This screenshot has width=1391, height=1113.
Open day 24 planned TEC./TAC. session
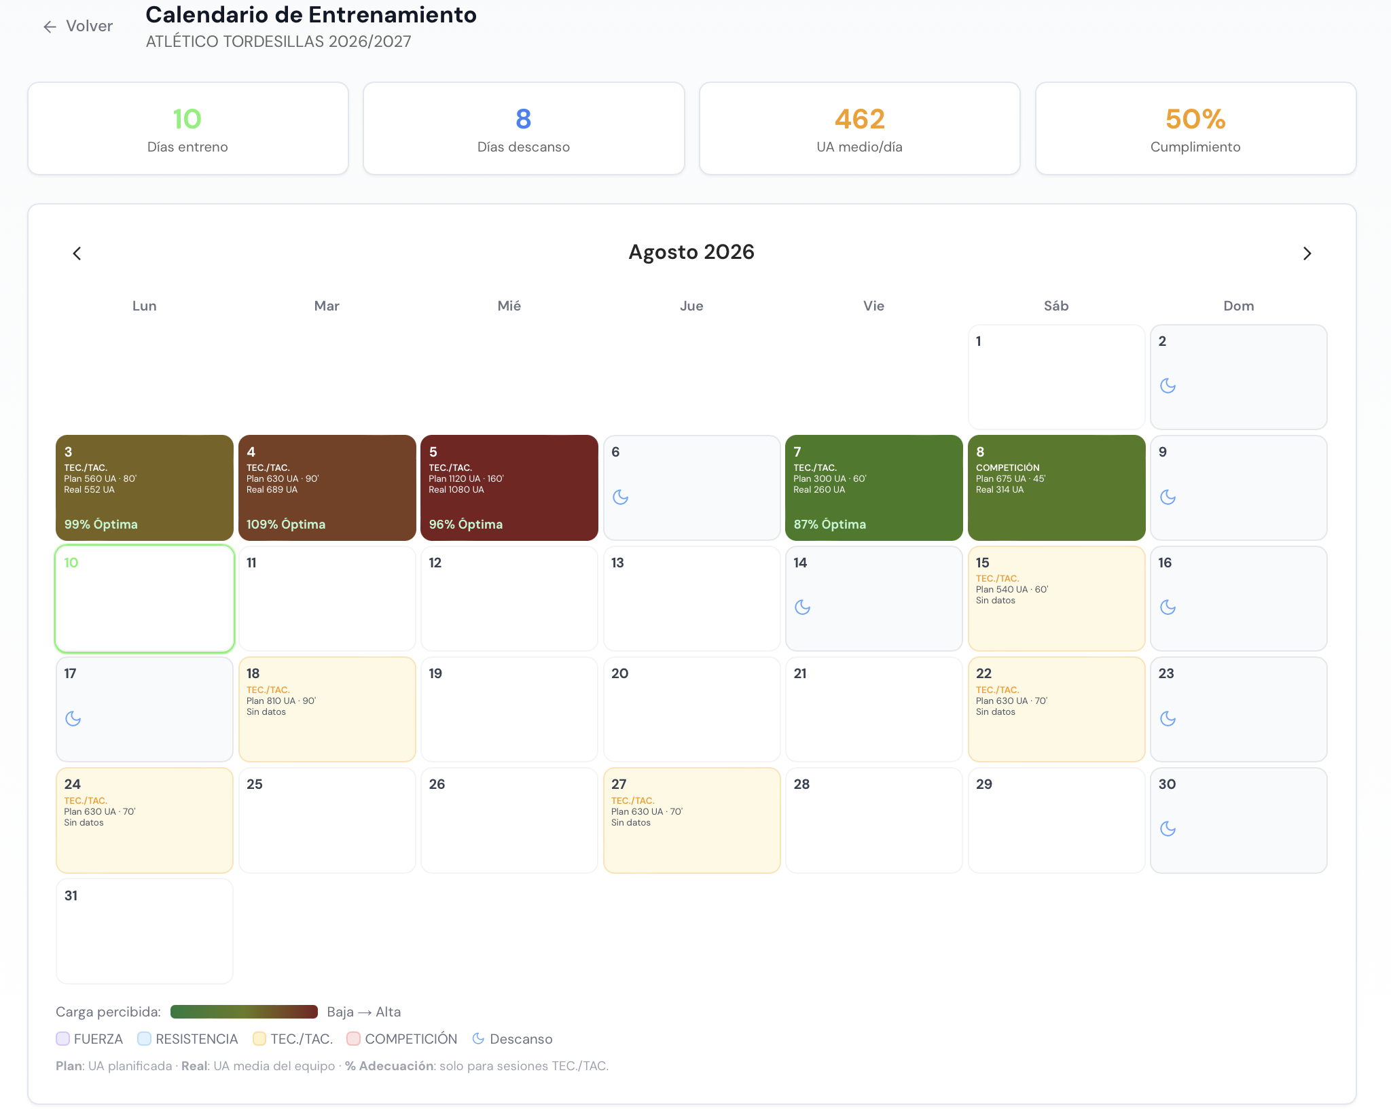point(145,820)
